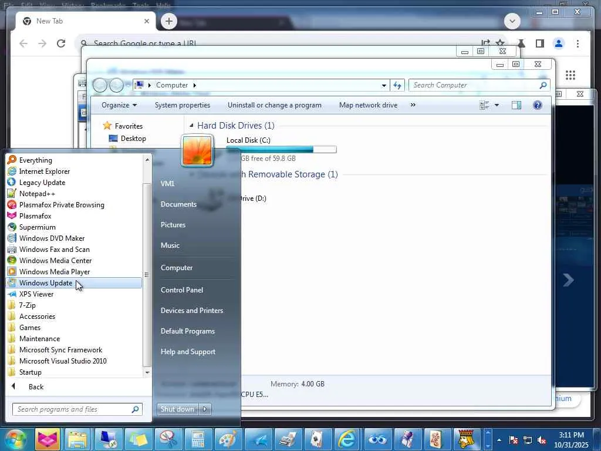Open Google apps grid icon

pyautogui.click(x=570, y=75)
